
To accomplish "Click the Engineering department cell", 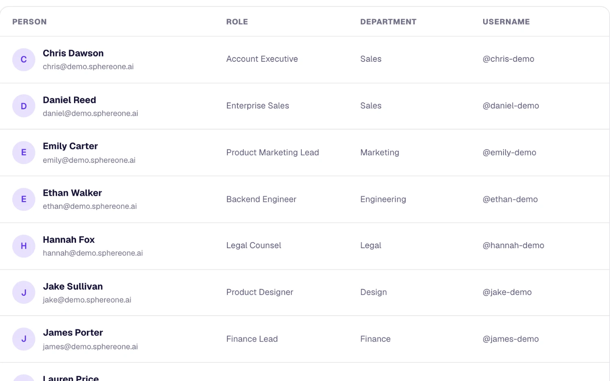I will [x=383, y=199].
